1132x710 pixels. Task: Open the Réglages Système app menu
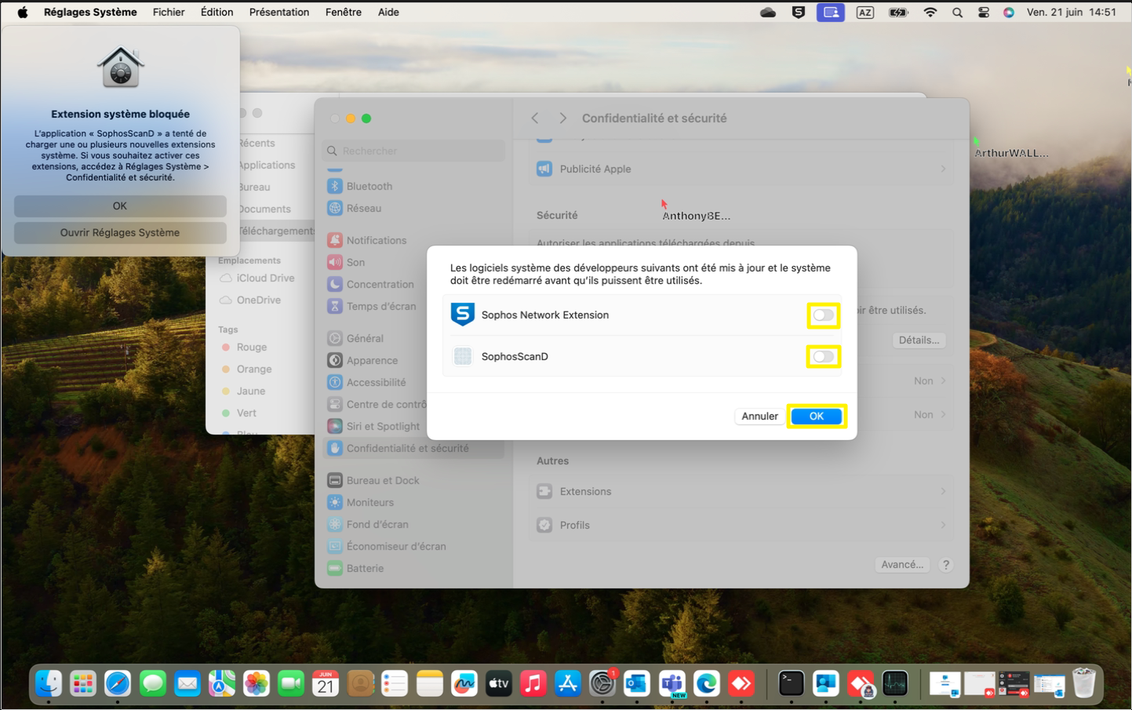(x=90, y=12)
